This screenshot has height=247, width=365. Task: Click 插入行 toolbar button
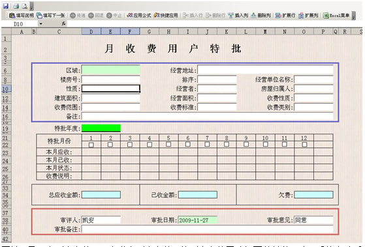pyautogui.click(x=193, y=16)
